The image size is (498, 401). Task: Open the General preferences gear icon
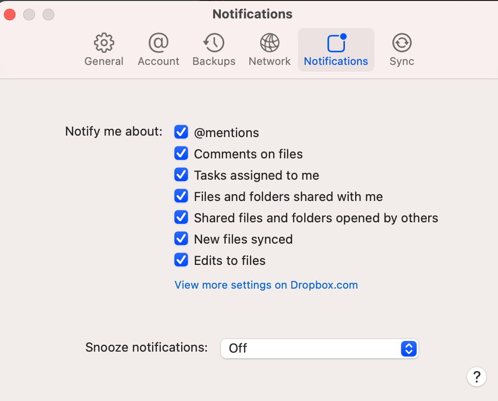[x=104, y=43]
